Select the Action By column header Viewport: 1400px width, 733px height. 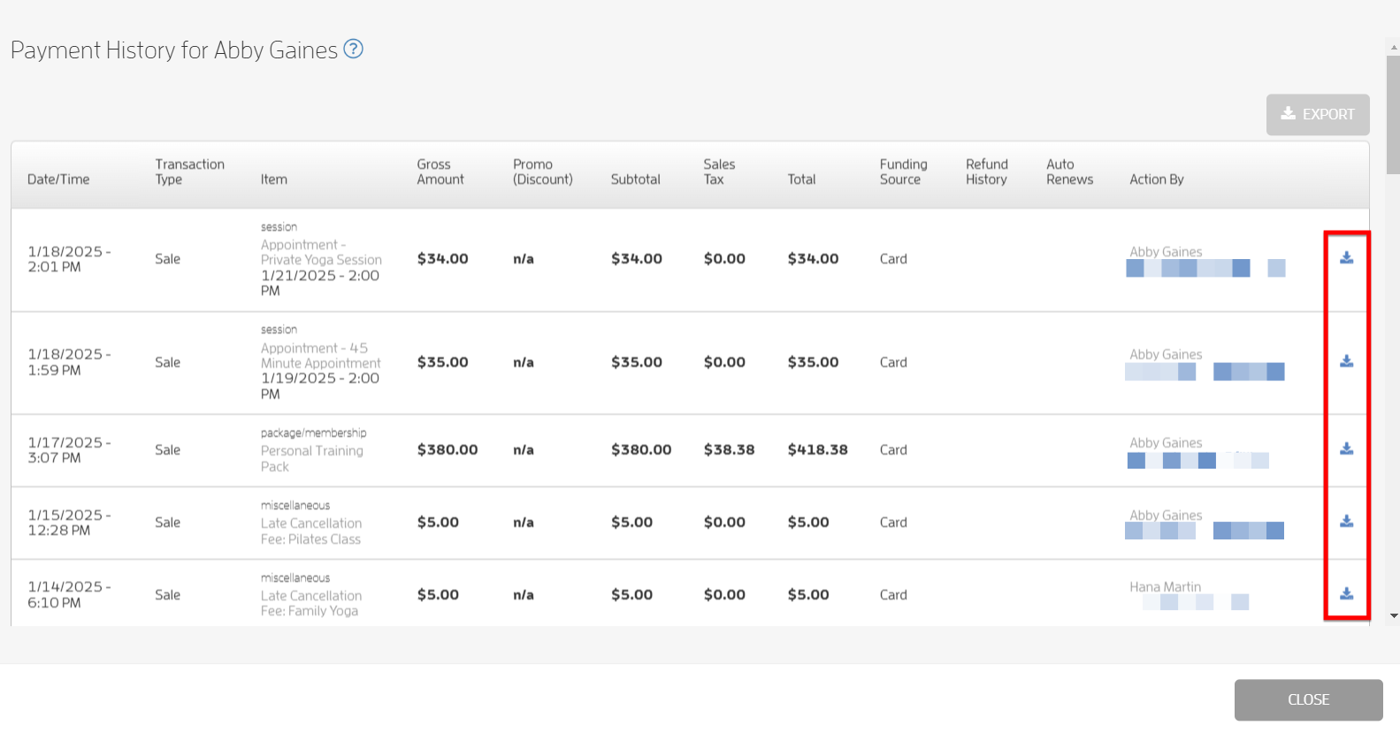pos(1156,179)
